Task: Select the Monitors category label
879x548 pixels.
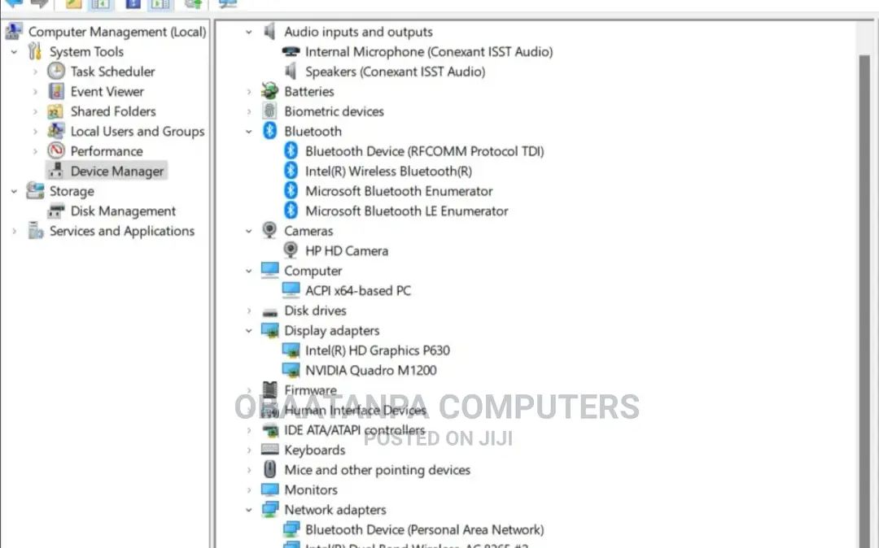Action: click(x=311, y=489)
